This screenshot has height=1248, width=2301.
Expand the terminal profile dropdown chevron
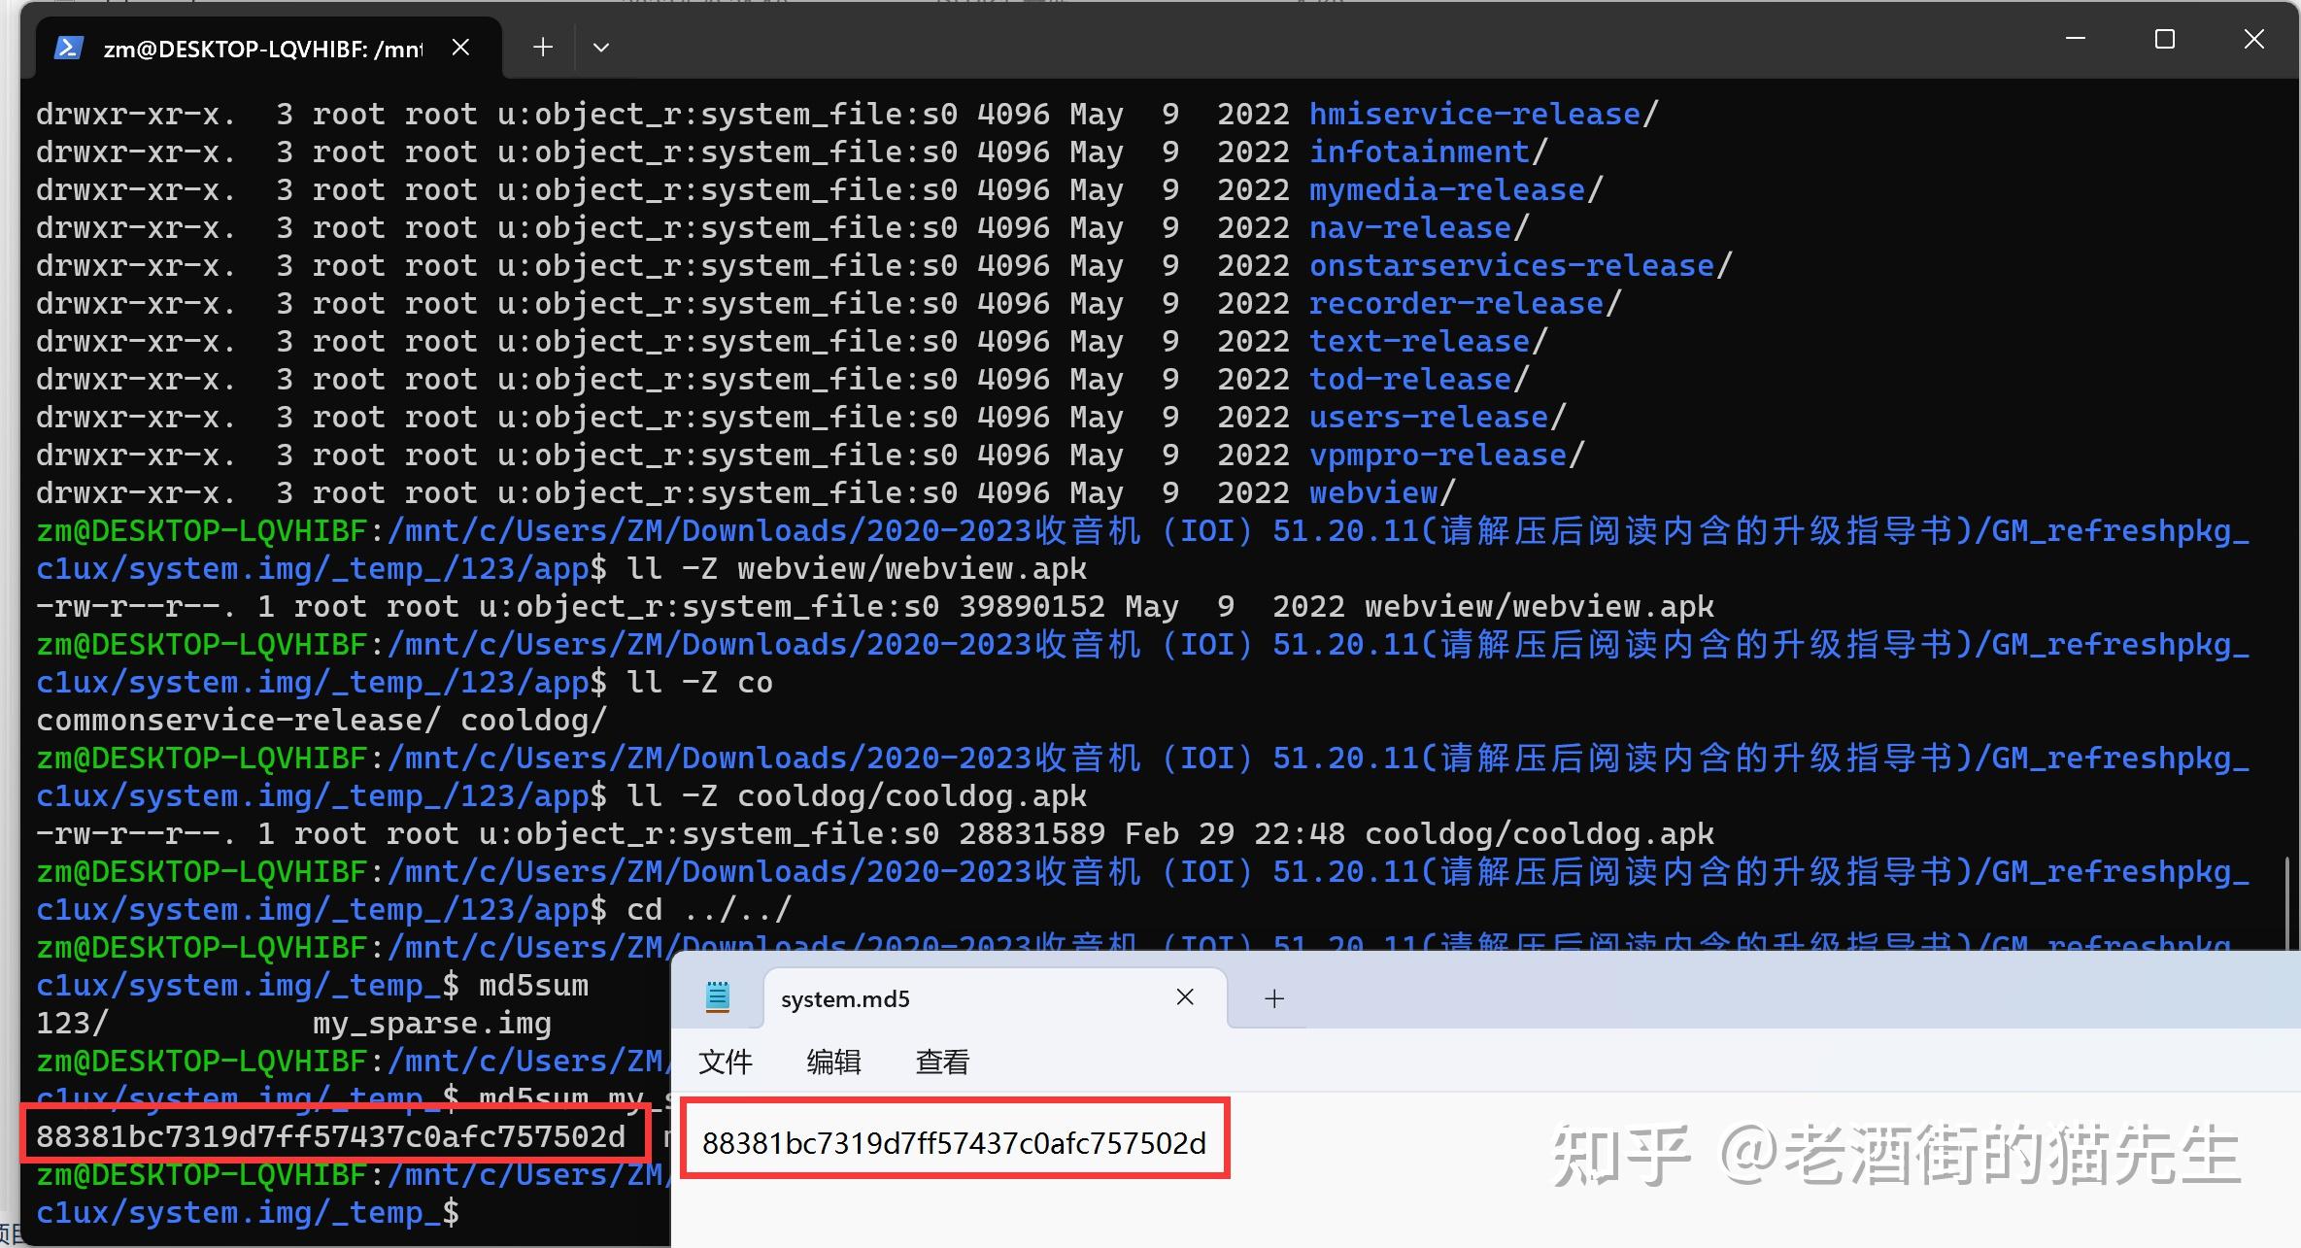601,47
